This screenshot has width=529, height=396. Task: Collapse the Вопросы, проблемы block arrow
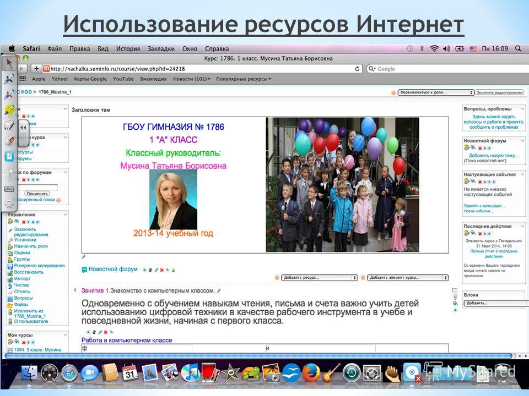tap(522, 109)
